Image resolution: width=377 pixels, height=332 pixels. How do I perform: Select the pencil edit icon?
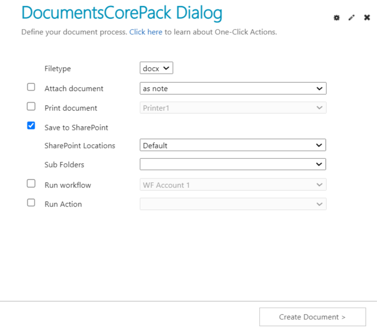coord(351,17)
